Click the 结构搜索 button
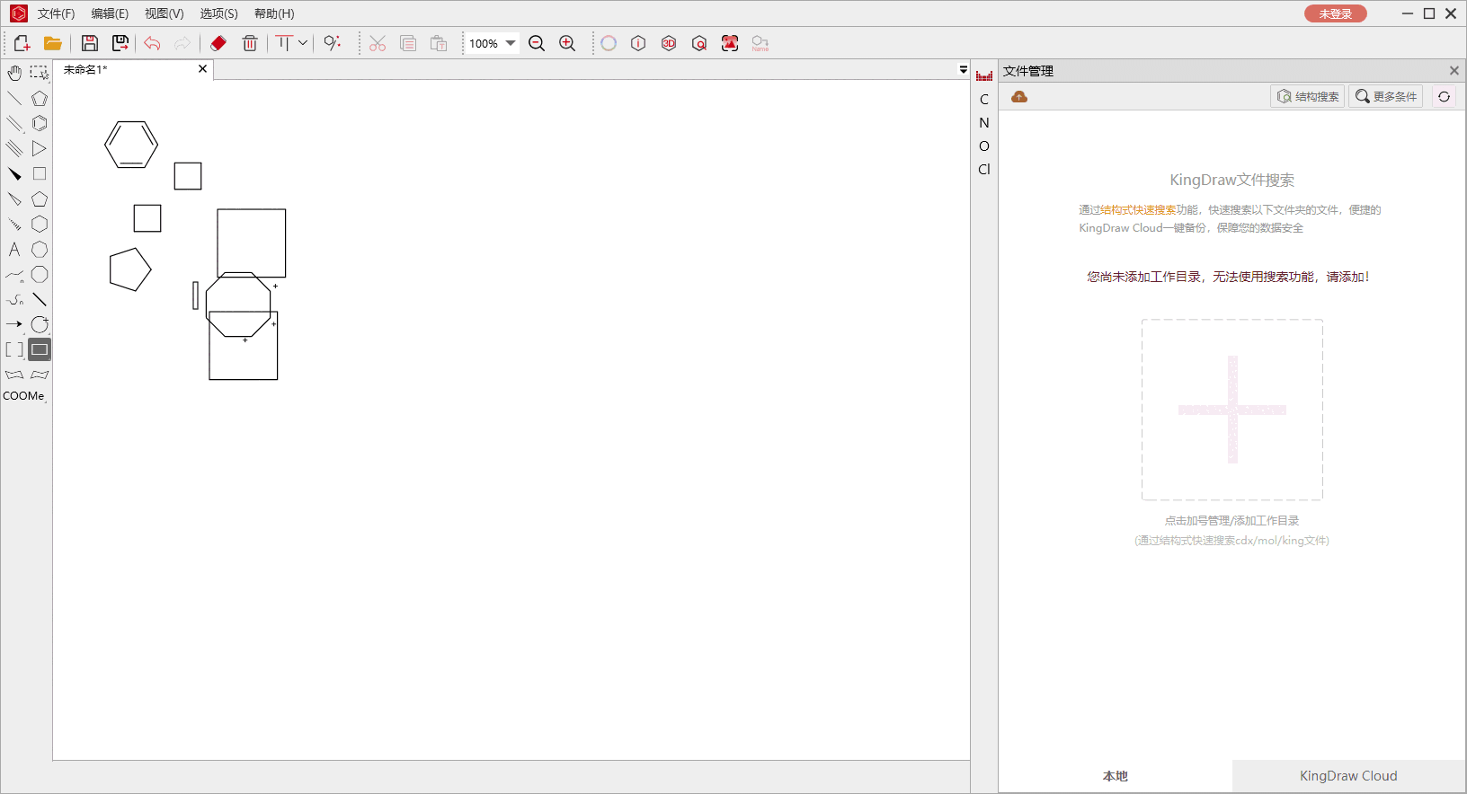Screen dimensions: 1467x794 tap(1308, 97)
